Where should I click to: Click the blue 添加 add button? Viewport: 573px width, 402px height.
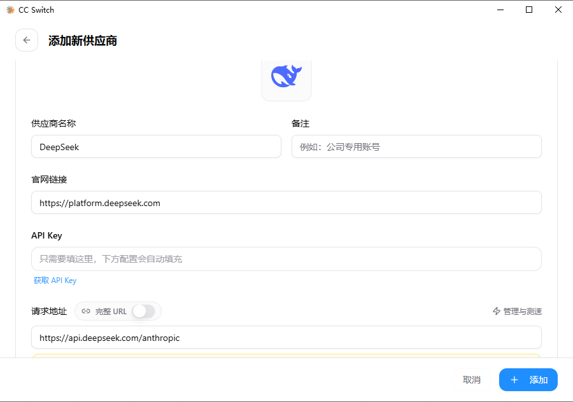coord(528,380)
